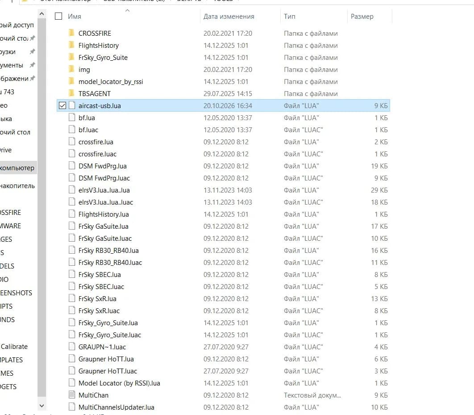Click the MultiChan text document icon

click(72, 395)
